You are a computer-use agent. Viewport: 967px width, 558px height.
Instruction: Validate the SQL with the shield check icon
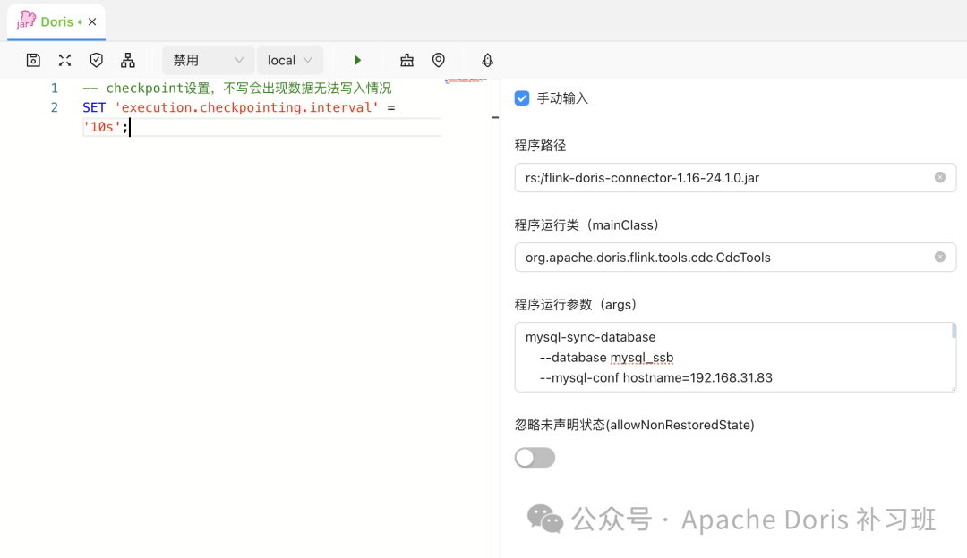click(96, 60)
